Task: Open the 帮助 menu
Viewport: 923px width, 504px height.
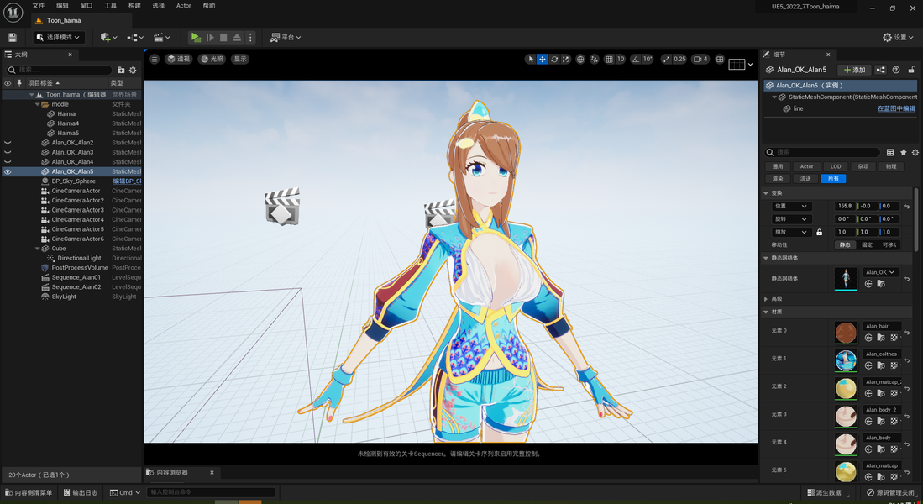Action: click(x=209, y=6)
